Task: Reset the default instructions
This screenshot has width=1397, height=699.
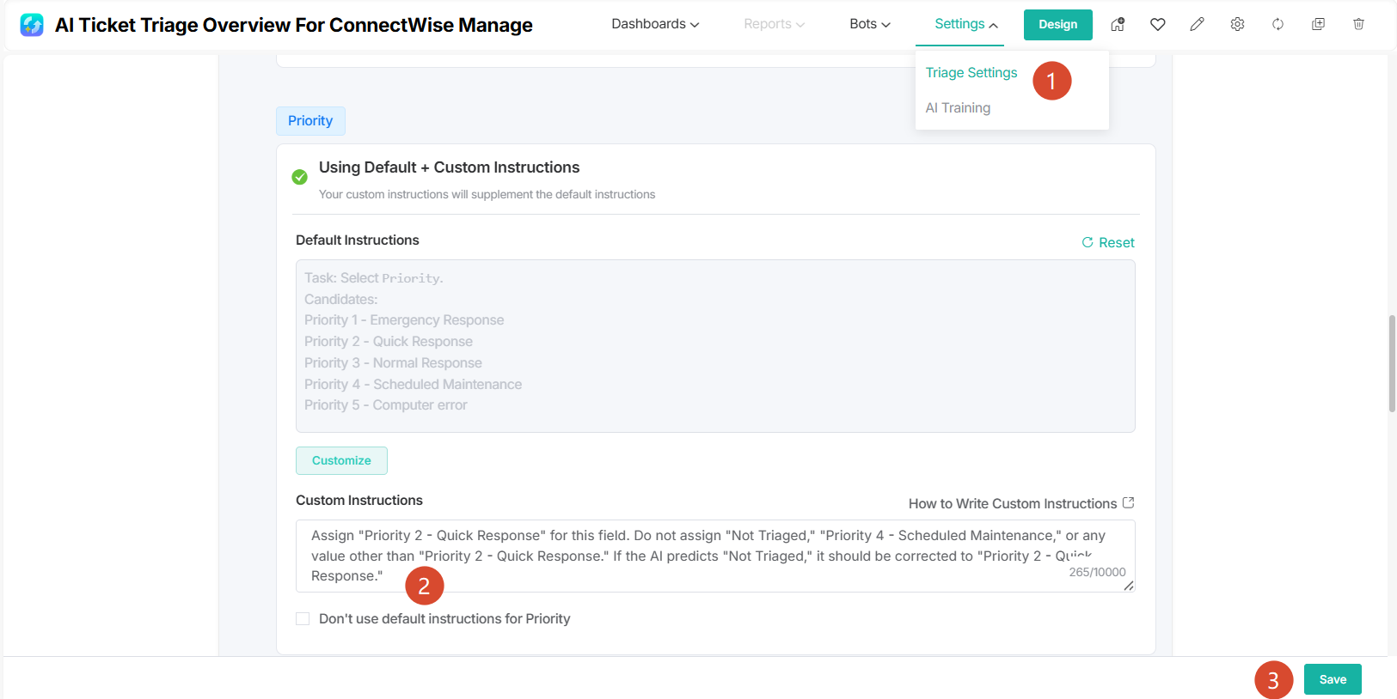Action: point(1108,243)
